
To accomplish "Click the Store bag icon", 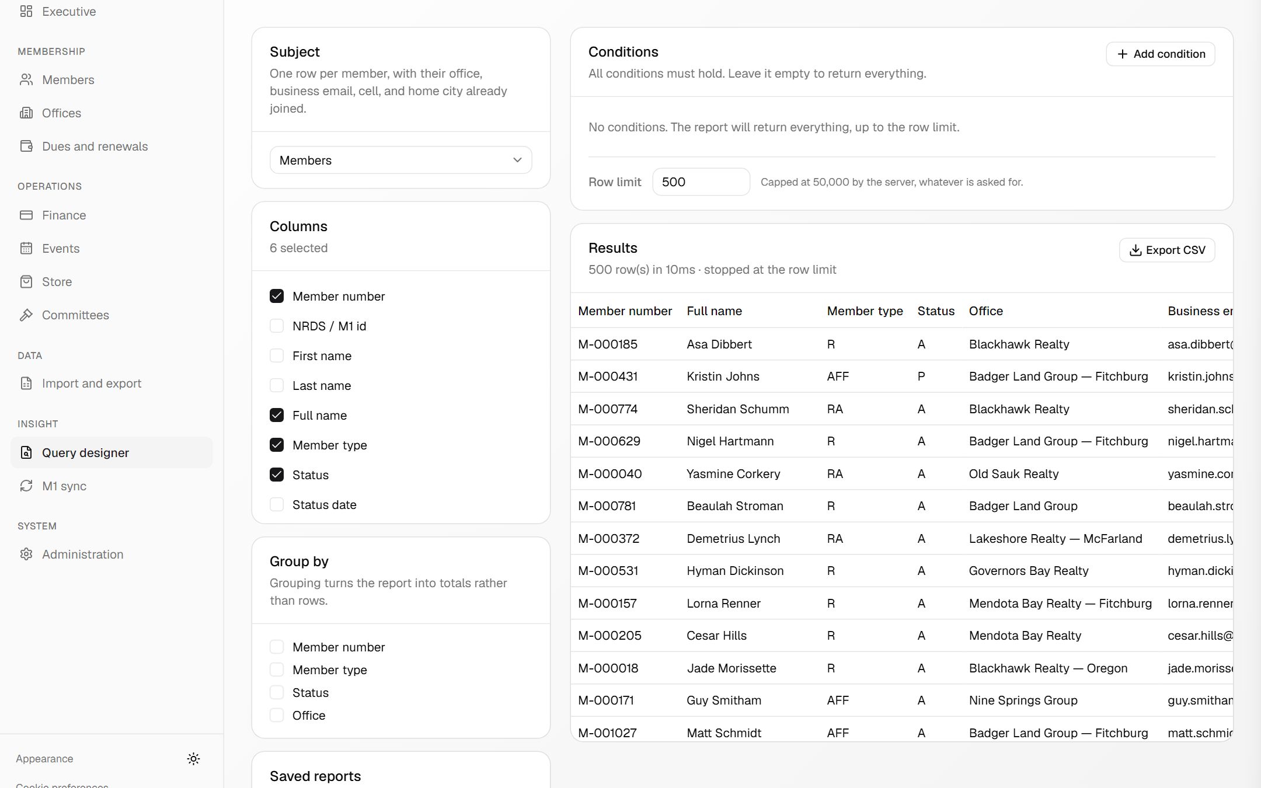I will tap(26, 281).
